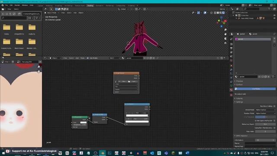Switch to the Layout workspace tab
The width and height of the screenshot is (277, 156).
(x=40, y=6)
